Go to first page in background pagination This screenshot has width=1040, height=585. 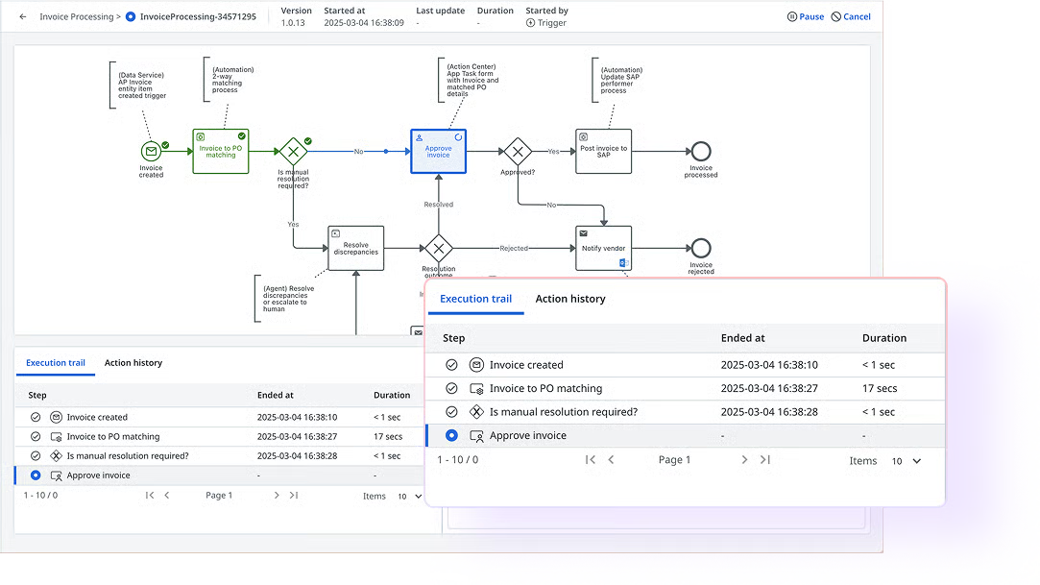[150, 496]
